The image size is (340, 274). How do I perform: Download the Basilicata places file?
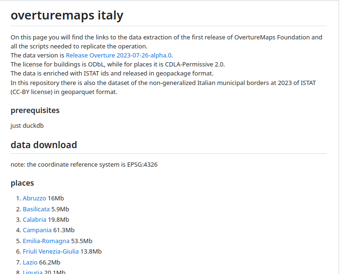click(x=36, y=209)
